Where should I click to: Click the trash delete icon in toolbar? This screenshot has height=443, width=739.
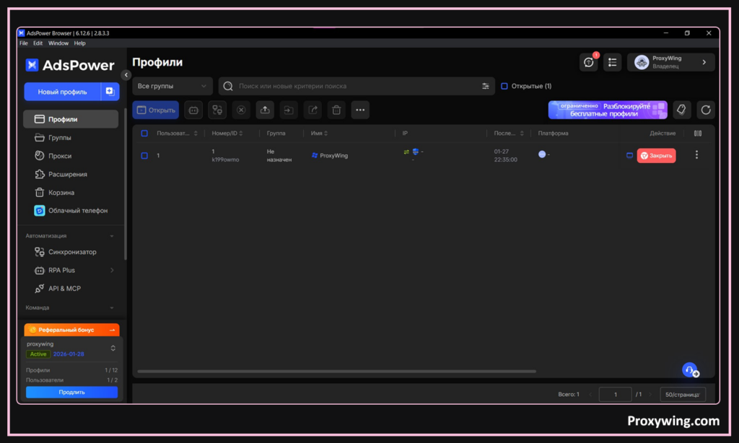pyautogui.click(x=336, y=110)
